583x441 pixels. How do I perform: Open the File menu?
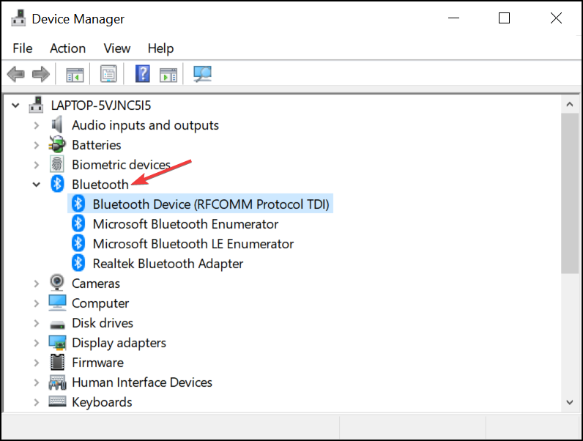[x=23, y=48]
